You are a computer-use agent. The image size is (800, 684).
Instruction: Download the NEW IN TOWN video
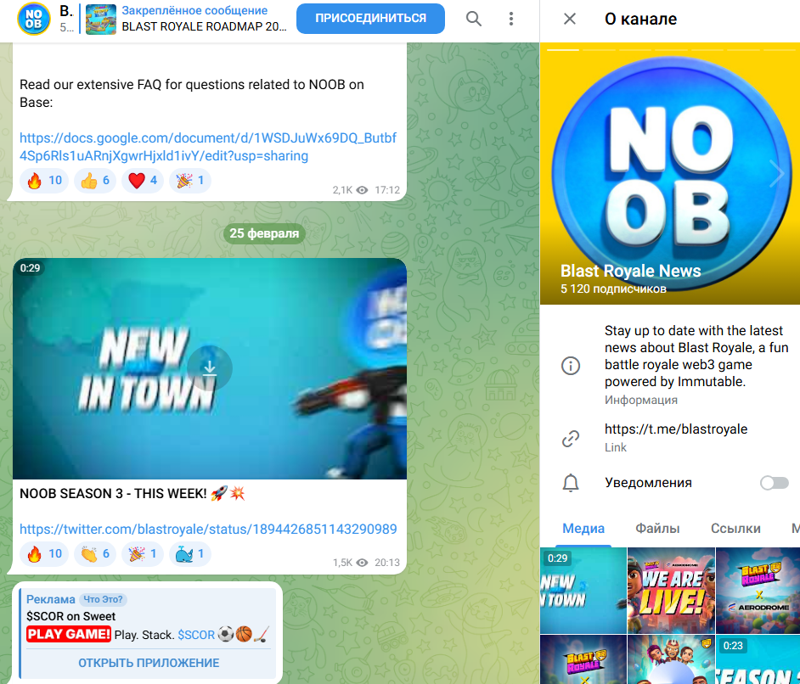[210, 368]
